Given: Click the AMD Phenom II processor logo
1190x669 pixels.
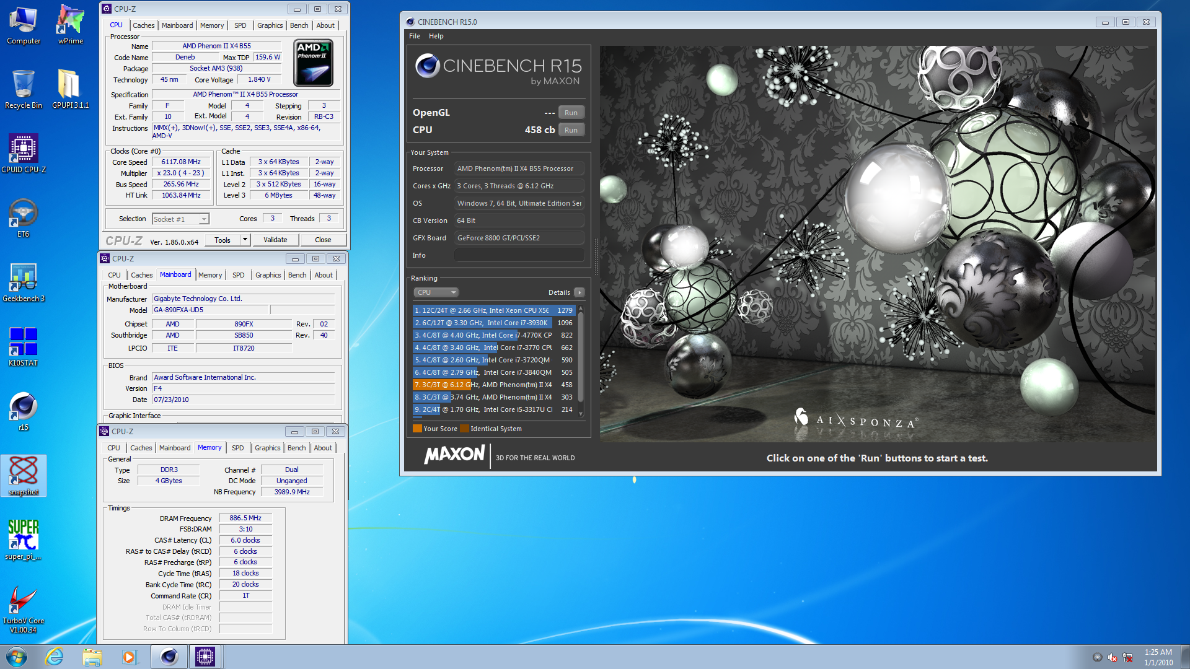Looking at the screenshot, I should (x=314, y=63).
